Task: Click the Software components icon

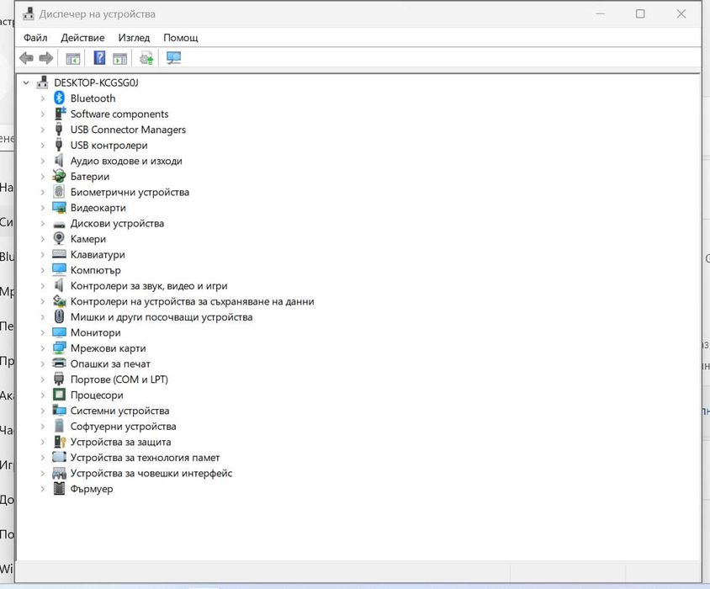Action: tap(60, 114)
